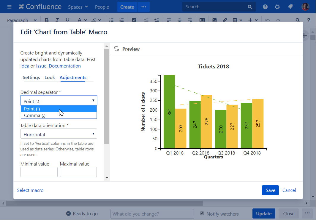The image size is (316, 220).
Task: Click the search magnifier icon in header
Action: point(250,7)
